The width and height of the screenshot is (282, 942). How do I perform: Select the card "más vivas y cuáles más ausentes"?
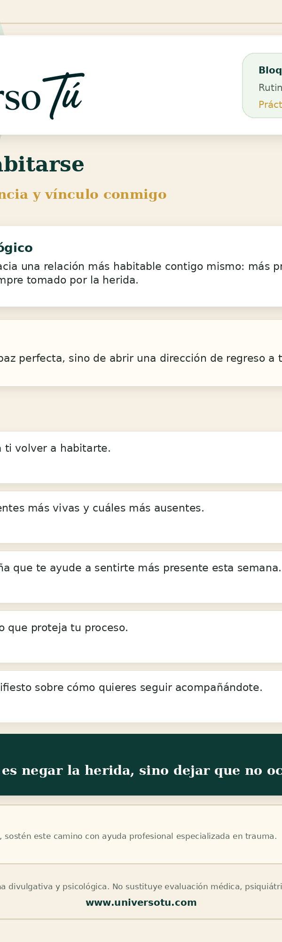pyautogui.click(x=141, y=517)
